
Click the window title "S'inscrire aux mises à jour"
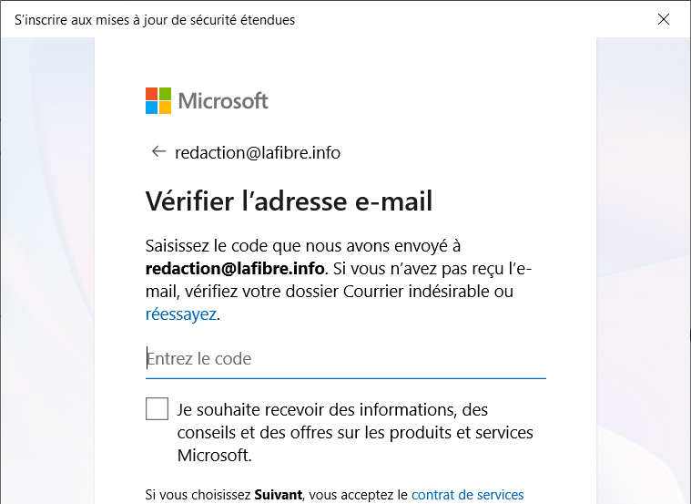[155, 19]
